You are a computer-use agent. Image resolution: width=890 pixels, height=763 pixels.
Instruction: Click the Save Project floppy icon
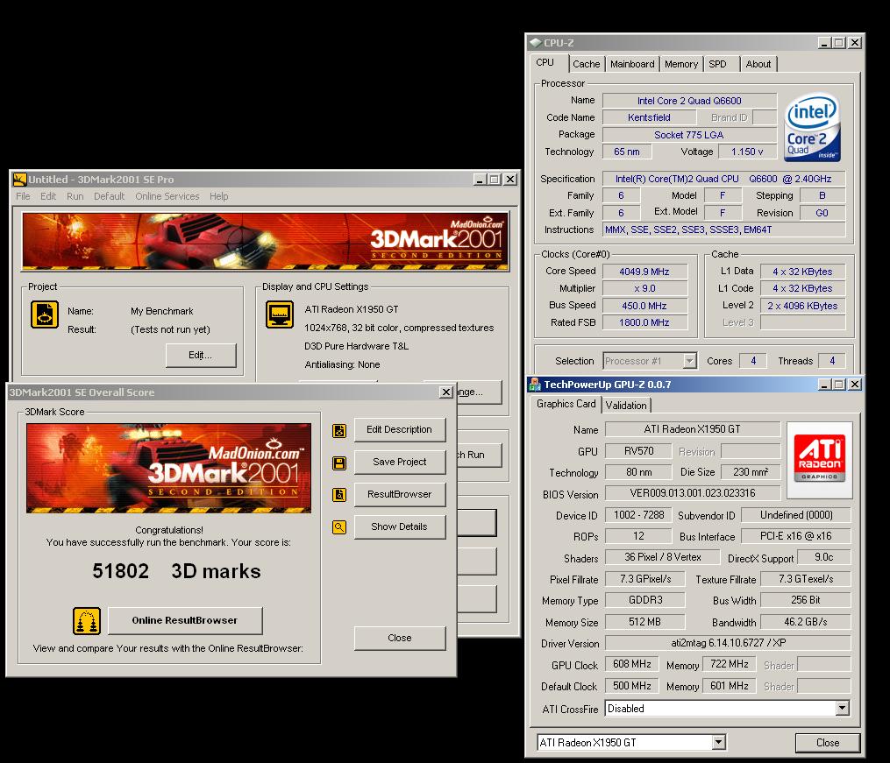click(338, 463)
